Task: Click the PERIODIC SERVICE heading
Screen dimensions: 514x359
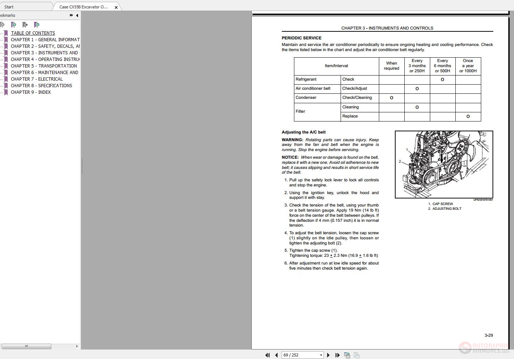Action: (x=301, y=38)
